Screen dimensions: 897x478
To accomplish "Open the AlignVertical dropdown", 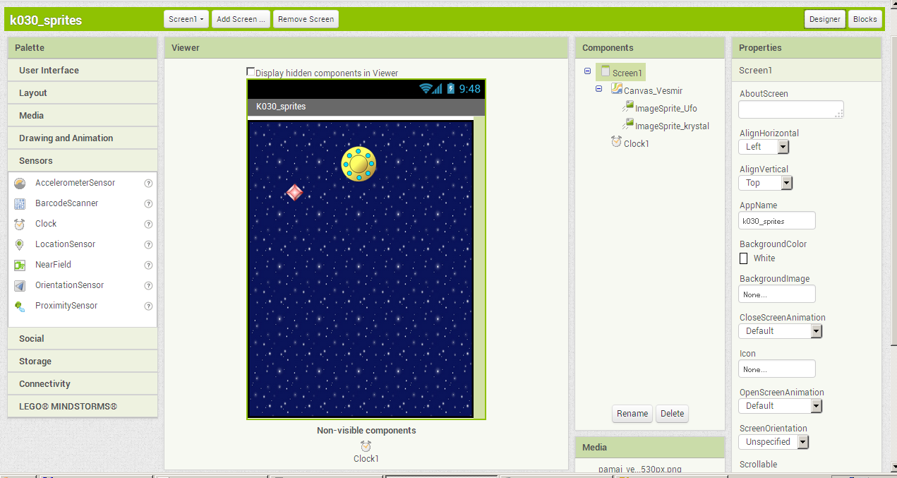I will tap(765, 183).
